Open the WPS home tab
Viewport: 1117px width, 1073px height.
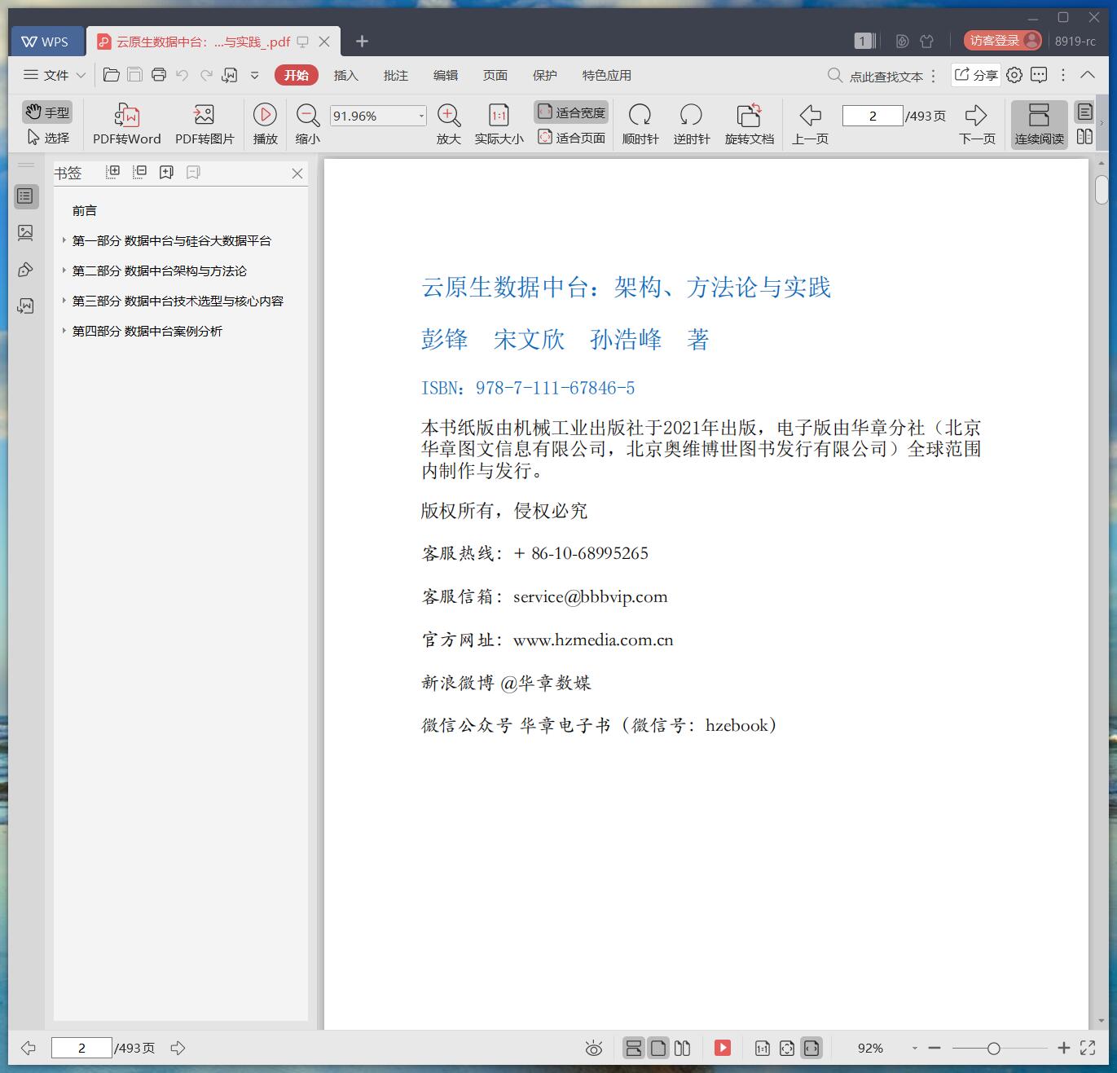tap(46, 42)
